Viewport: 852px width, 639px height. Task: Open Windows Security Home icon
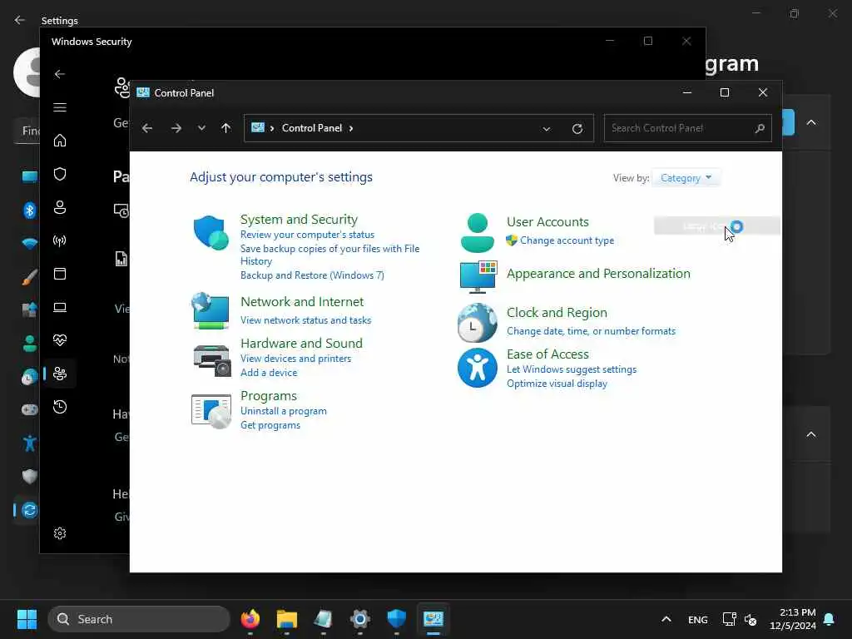60,140
